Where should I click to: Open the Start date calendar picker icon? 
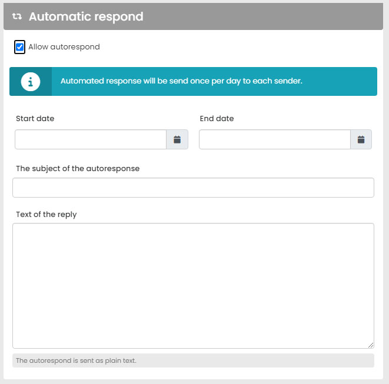[x=177, y=139]
